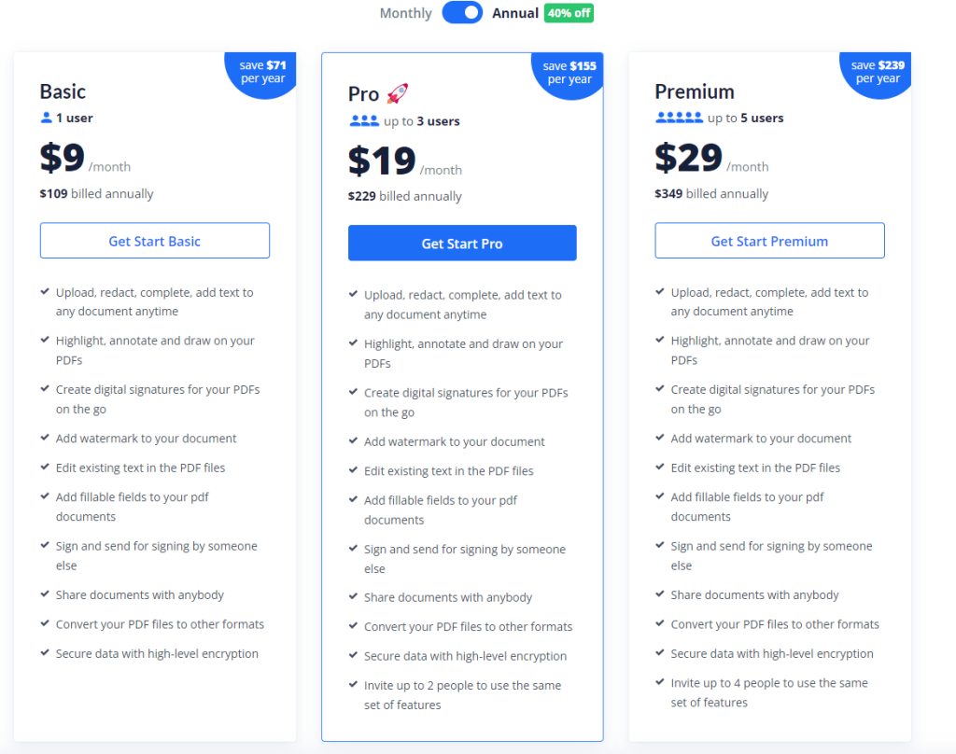Click the five users icon under Premium
This screenshot has height=754, width=956.
[679, 119]
